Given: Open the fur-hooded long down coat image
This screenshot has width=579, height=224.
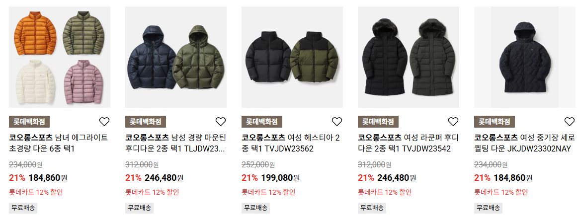Looking at the screenshot, I should click(x=409, y=57).
